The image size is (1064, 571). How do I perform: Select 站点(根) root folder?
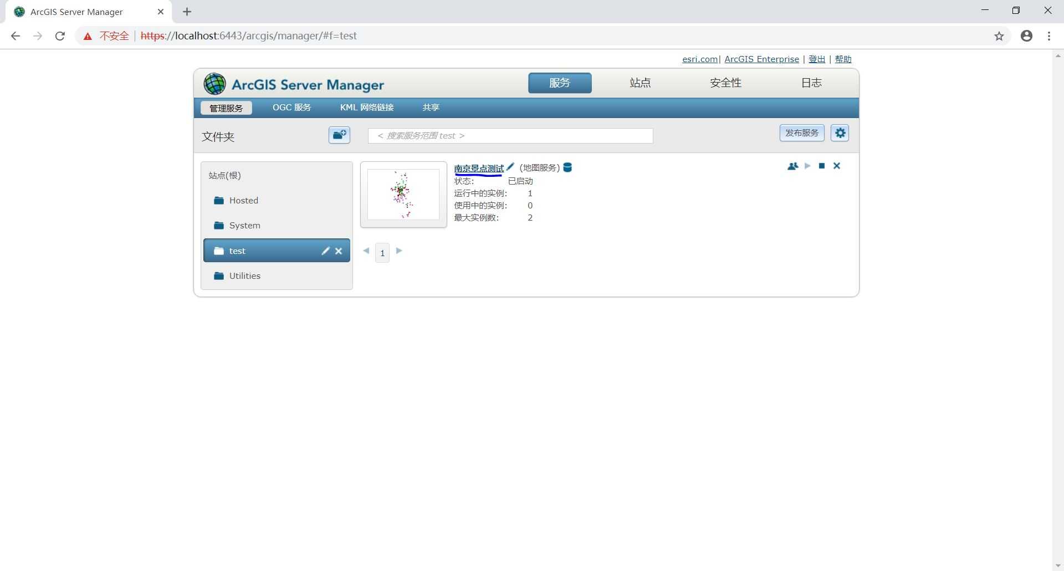(x=224, y=176)
